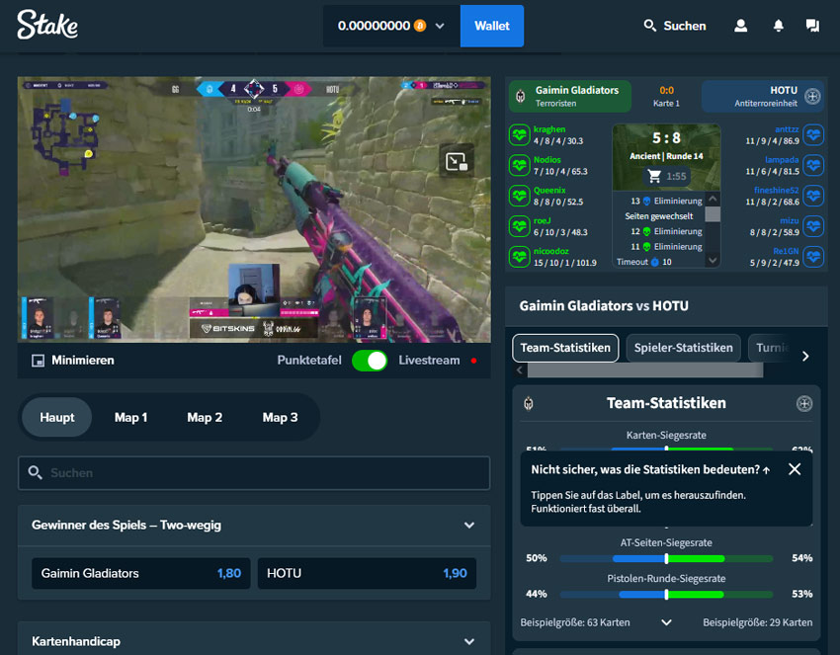
Task: Close the statistics hint tooltip
Action: [795, 469]
